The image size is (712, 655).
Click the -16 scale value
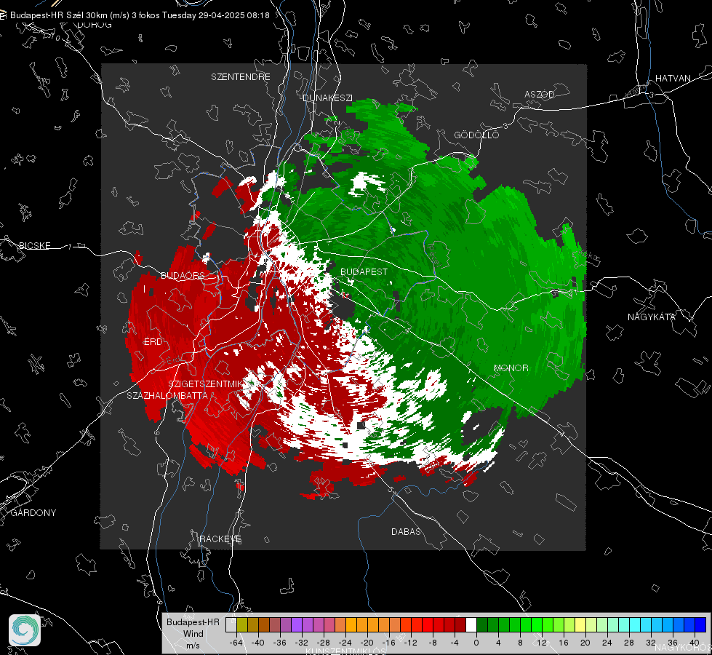coord(388,643)
